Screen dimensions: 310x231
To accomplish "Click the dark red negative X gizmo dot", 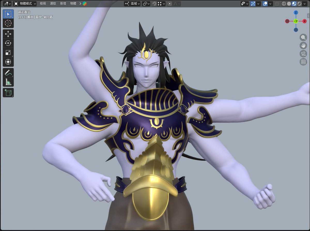I will coord(287,21).
